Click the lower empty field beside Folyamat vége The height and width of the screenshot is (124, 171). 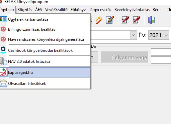point(161,60)
